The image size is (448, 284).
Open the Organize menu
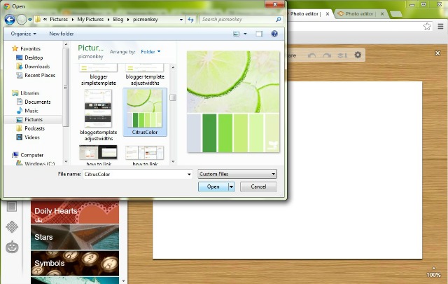tap(23, 34)
